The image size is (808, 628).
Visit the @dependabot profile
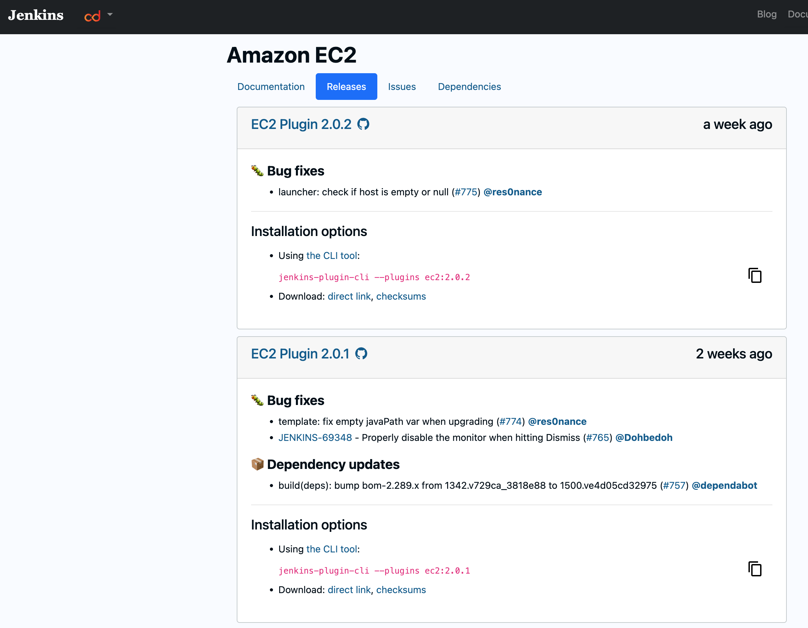click(725, 485)
